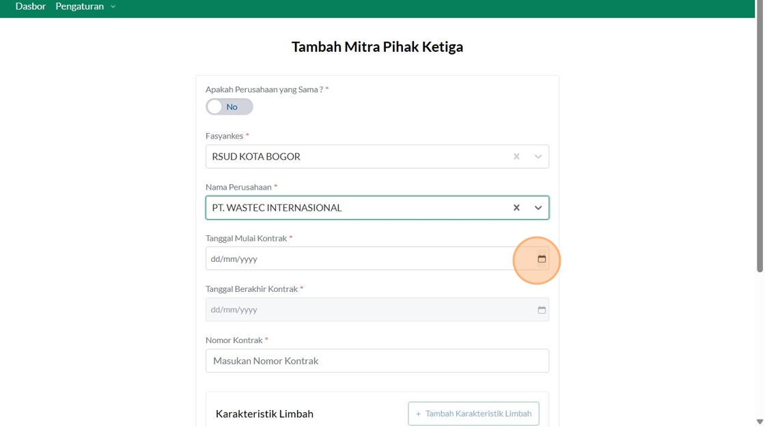Click the scrollbar down arrow
This screenshot has height=427, width=765.
(x=760, y=422)
